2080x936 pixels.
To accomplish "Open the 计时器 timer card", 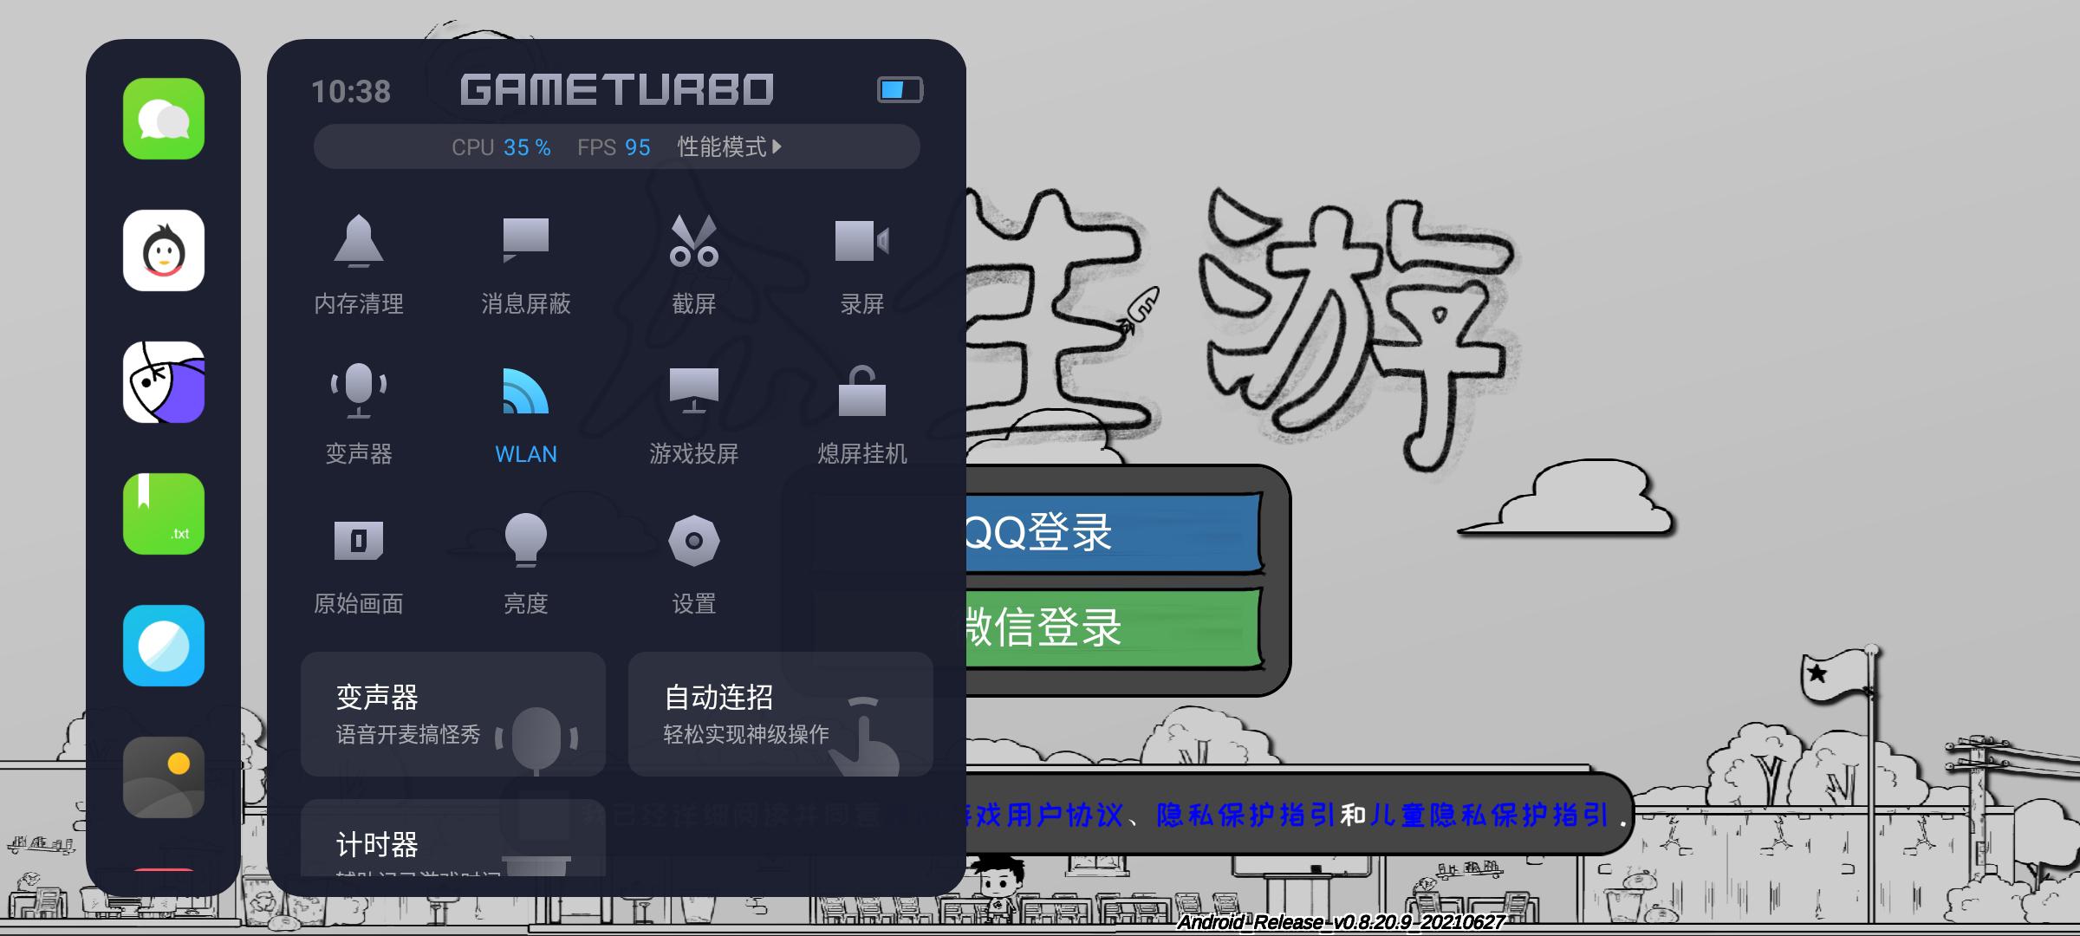I will (x=453, y=837).
